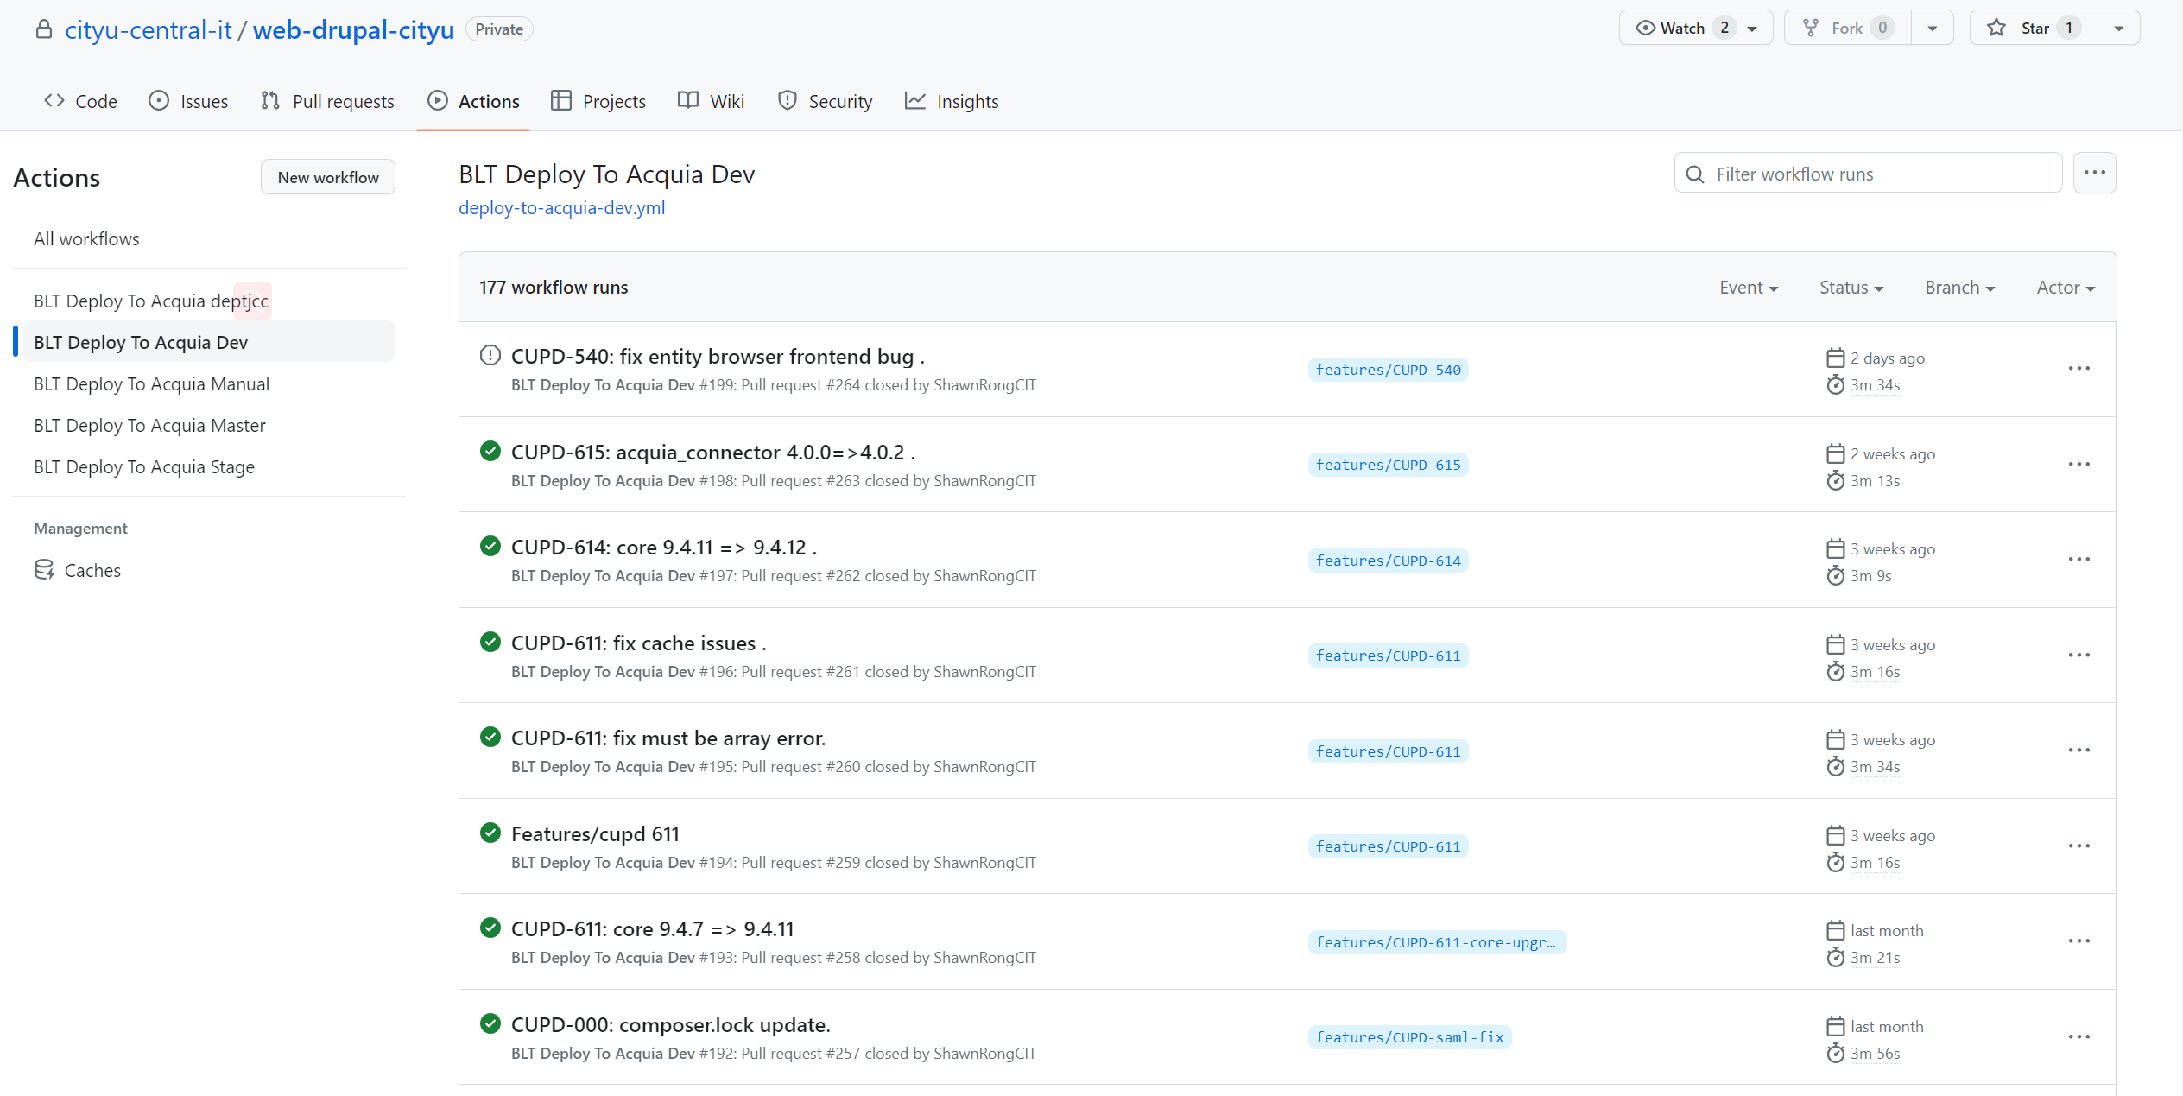2183x1096 pixels.
Task: Expand the Star options caret
Action: [2118, 27]
